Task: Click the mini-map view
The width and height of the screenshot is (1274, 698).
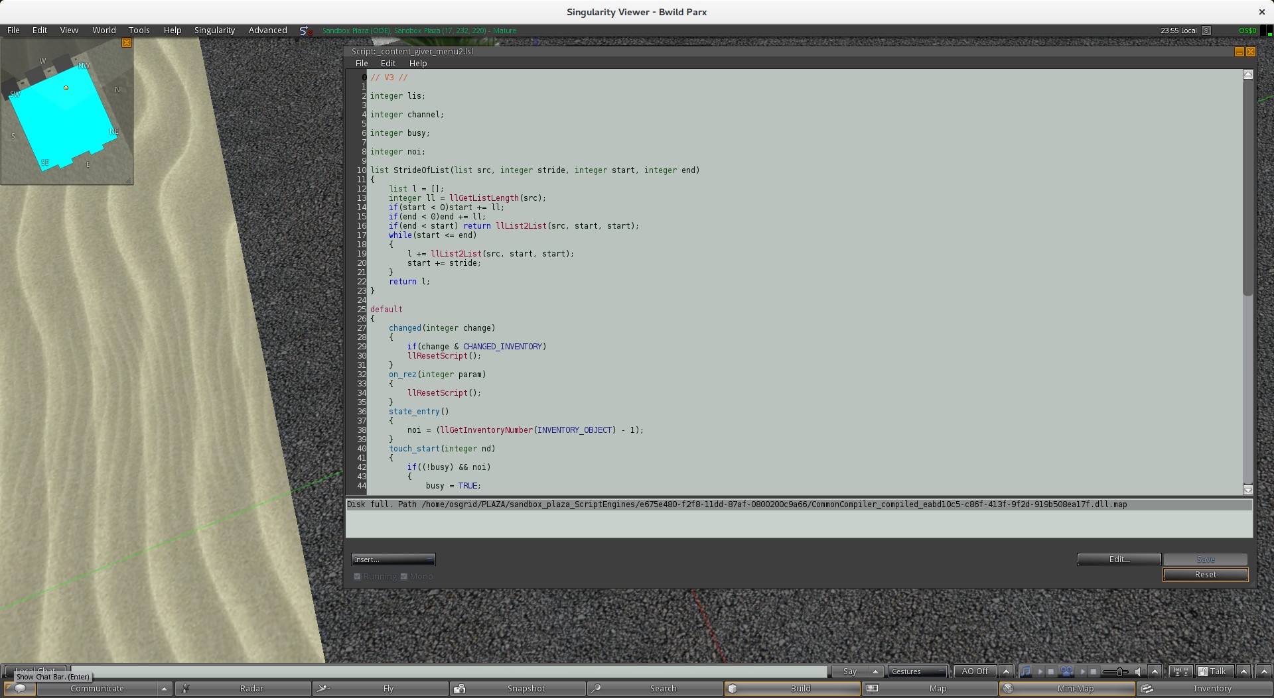Action: click(66, 111)
